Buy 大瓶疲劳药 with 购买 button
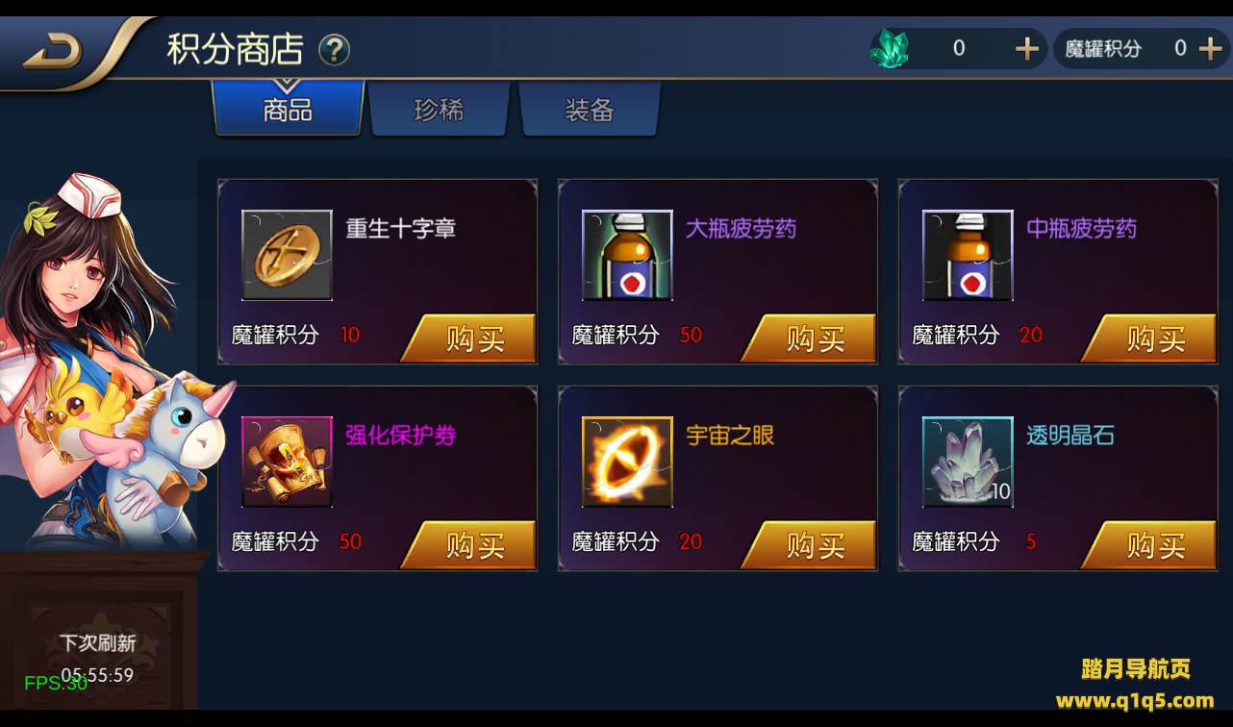This screenshot has width=1233, height=727. tap(809, 338)
